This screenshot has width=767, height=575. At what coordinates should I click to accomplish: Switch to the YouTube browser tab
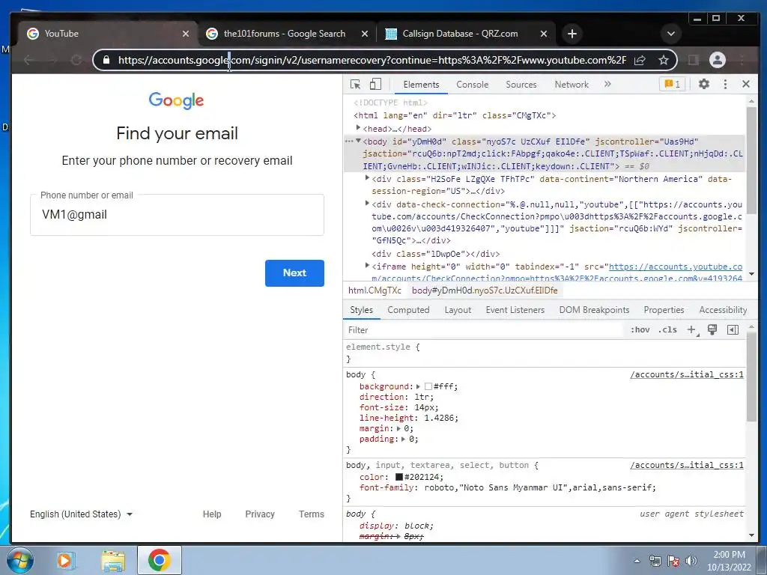(108, 34)
